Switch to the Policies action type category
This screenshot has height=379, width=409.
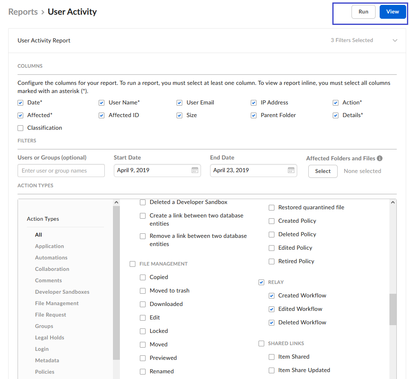44,372
